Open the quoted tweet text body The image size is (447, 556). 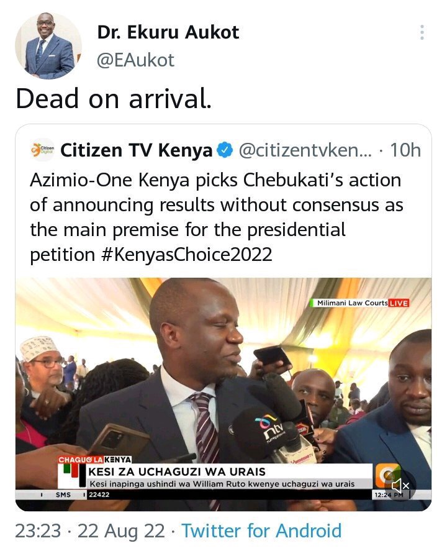216,217
